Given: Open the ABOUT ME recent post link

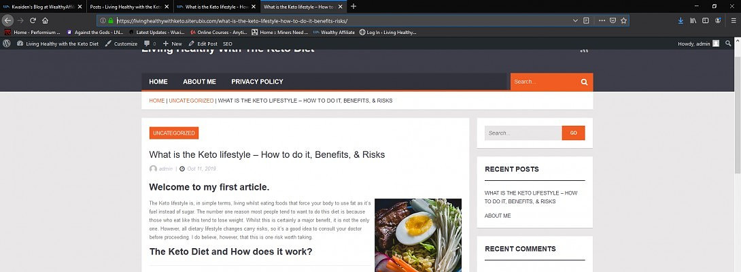Looking at the screenshot, I should (498, 216).
